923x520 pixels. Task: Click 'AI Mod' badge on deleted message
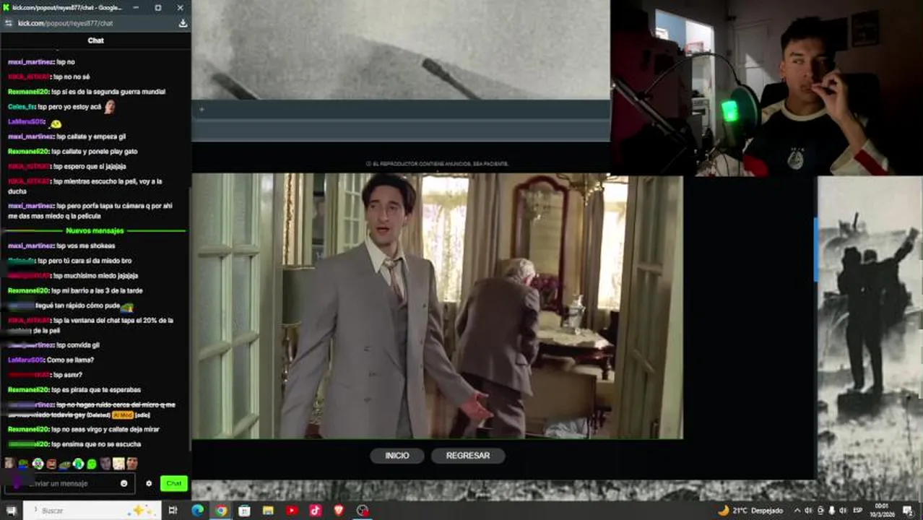pyautogui.click(x=122, y=415)
